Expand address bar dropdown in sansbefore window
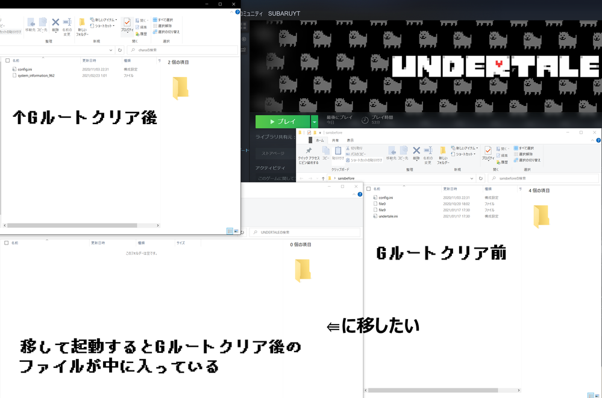 pyautogui.click(x=471, y=178)
